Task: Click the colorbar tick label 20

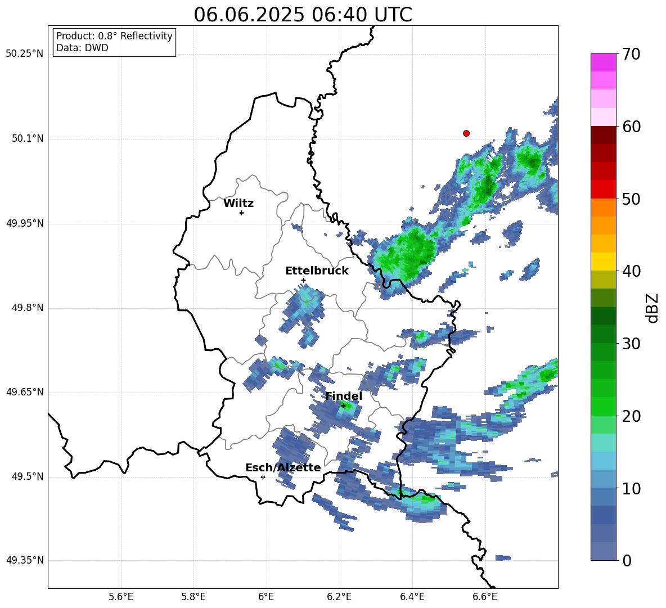Action: pyautogui.click(x=631, y=416)
